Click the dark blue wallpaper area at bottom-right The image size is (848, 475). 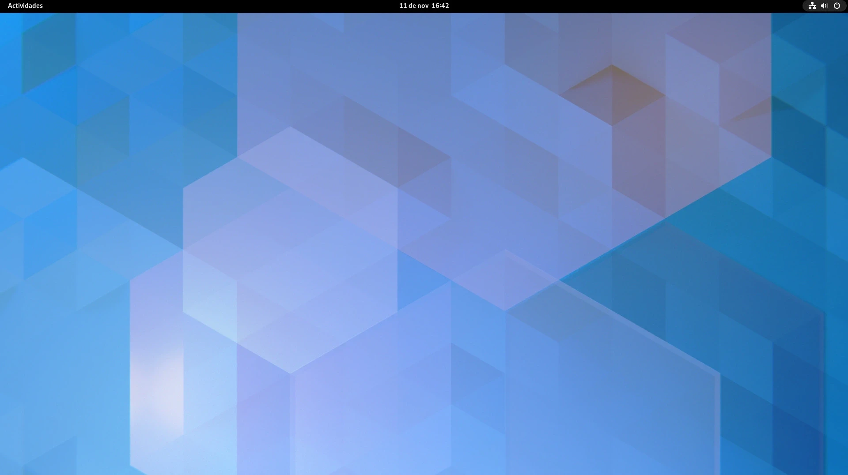[795, 441]
